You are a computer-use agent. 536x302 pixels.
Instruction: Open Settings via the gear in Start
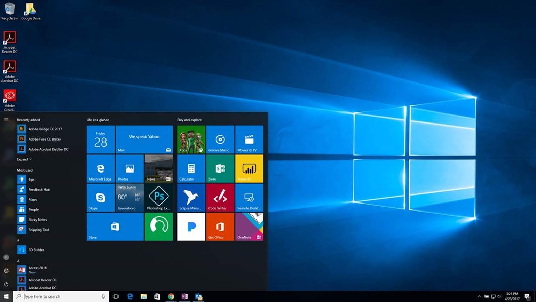[x=6, y=271]
